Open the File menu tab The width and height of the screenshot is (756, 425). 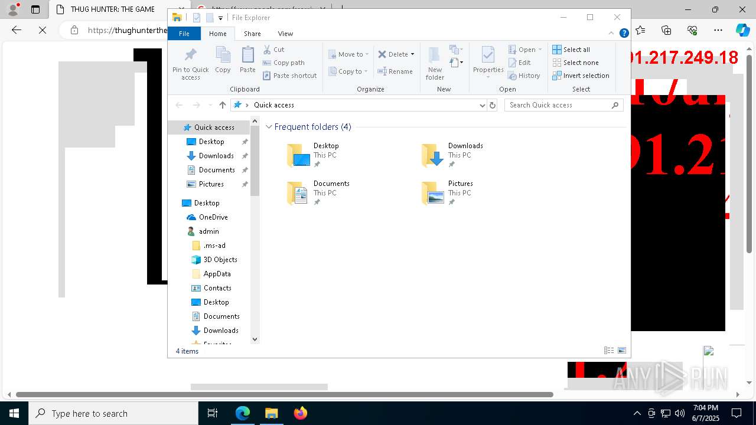[x=184, y=34]
